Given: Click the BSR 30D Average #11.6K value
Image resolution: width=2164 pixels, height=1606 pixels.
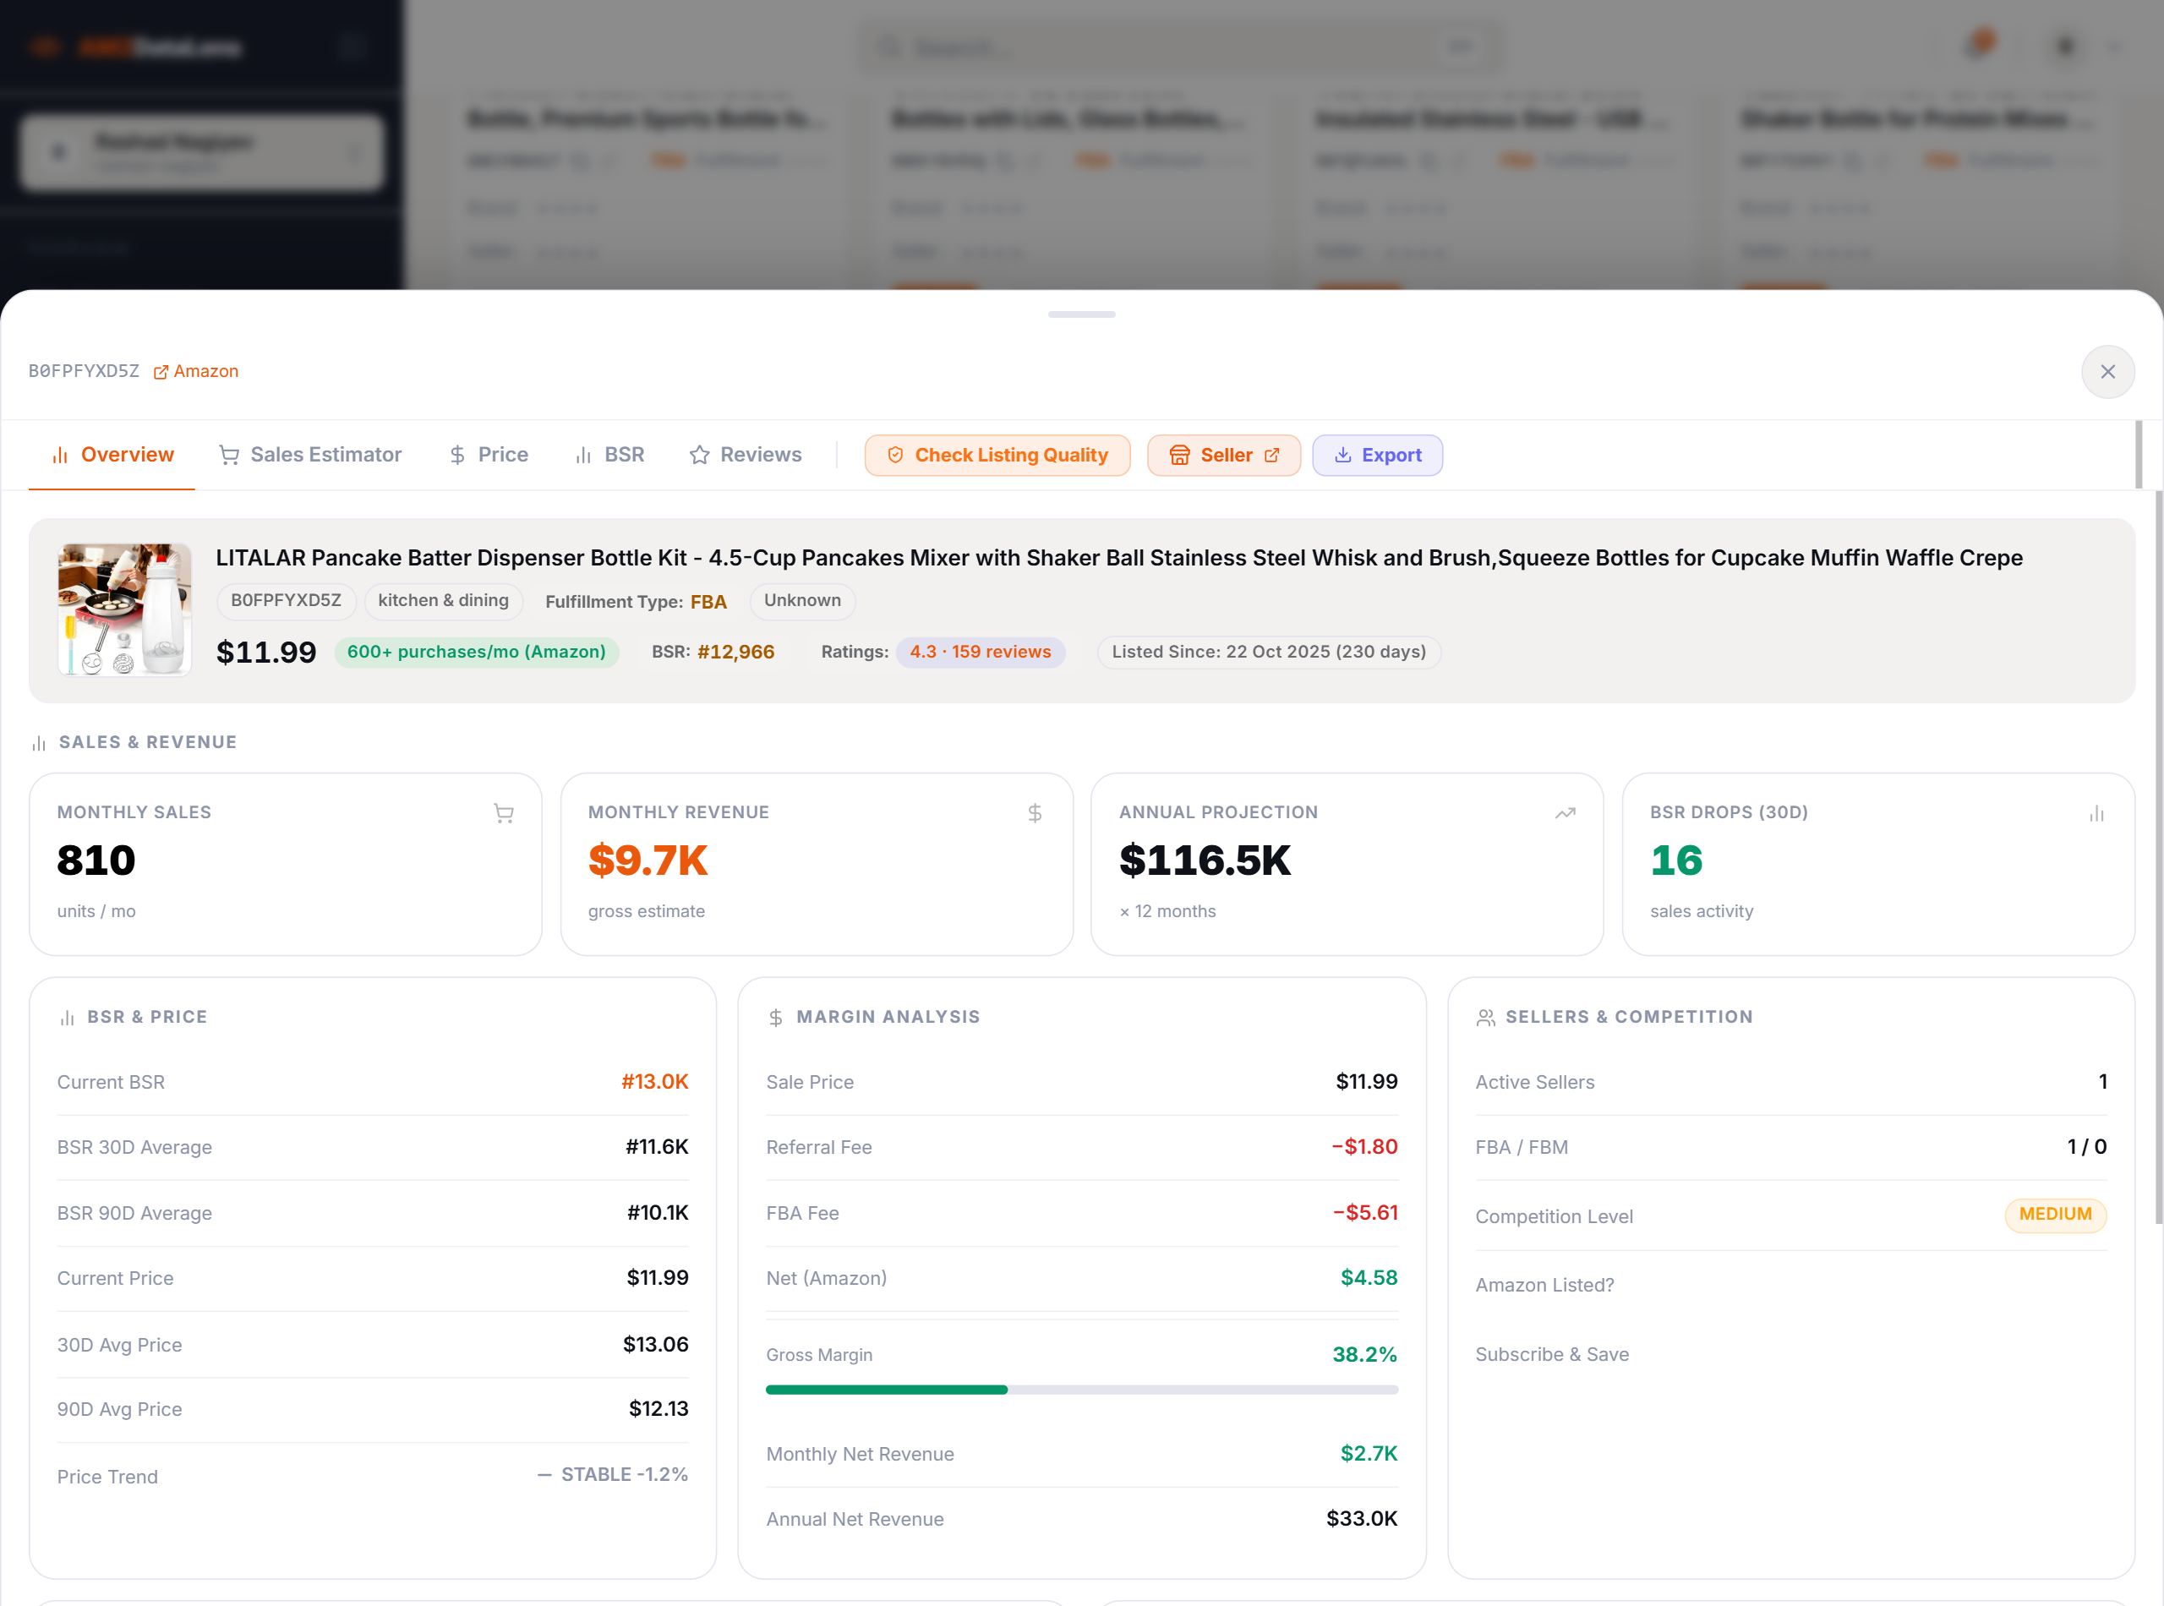Looking at the screenshot, I should 656,1147.
